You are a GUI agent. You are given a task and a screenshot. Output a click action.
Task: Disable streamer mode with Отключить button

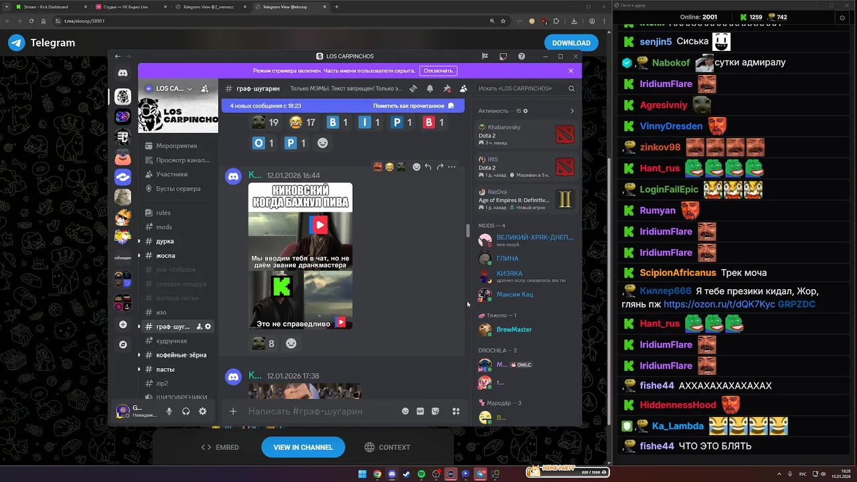pos(438,70)
